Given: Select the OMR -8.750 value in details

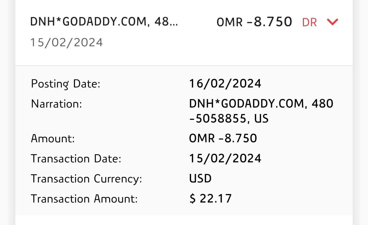Looking at the screenshot, I should coord(223,138).
